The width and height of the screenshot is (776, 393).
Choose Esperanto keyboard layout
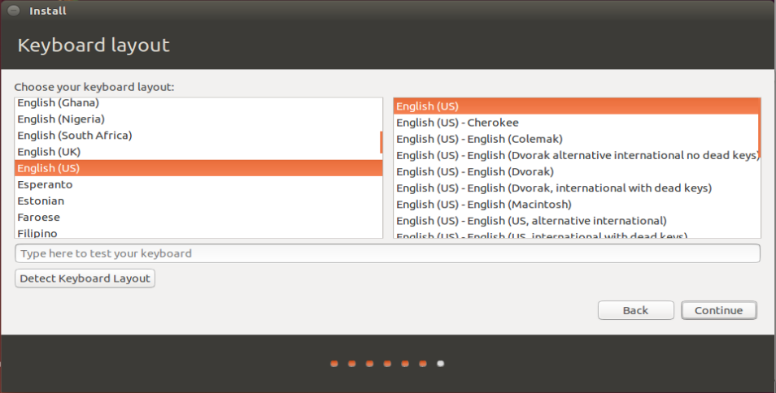click(198, 184)
